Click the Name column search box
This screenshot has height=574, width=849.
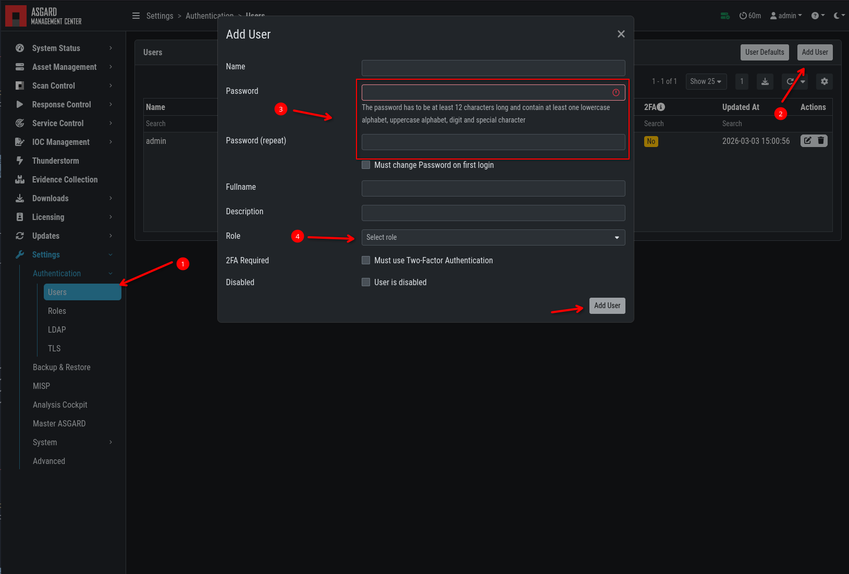180,124
